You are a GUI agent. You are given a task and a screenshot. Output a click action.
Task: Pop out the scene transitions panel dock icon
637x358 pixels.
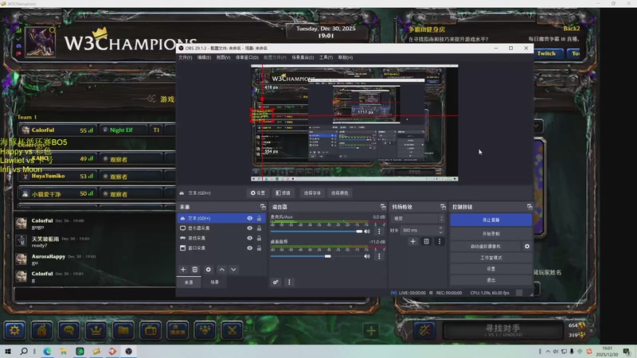[443, 207]
